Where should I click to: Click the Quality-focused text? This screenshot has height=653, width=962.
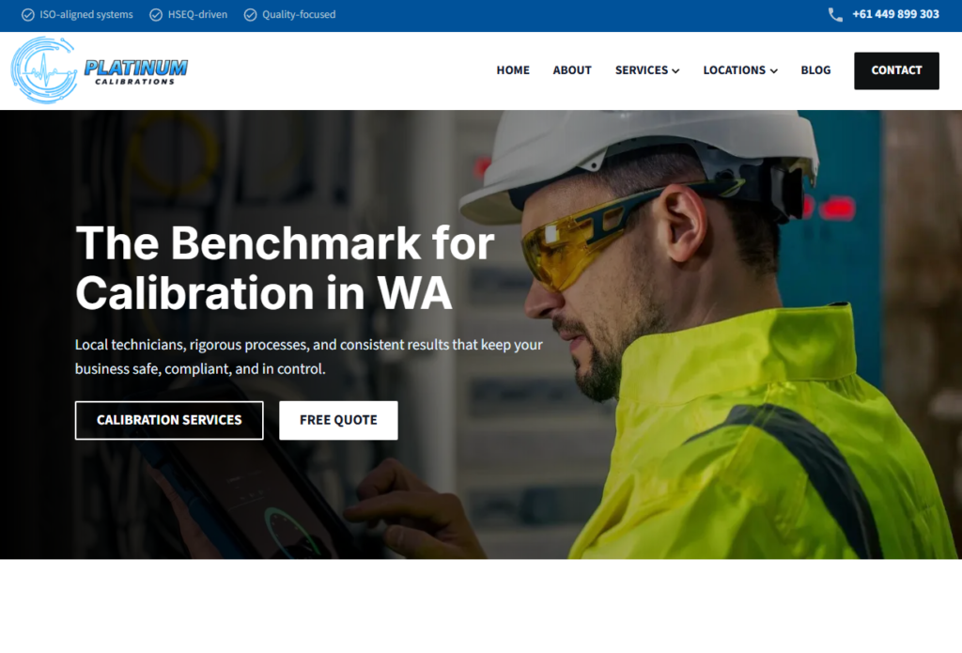tap(299, 15)
